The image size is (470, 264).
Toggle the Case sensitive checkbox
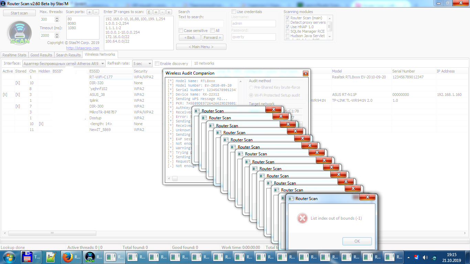pos(181,31)
